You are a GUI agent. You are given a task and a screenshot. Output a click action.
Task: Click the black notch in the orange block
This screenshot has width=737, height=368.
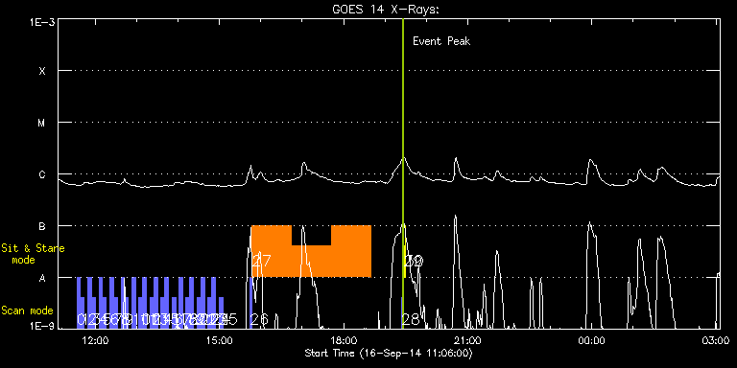(311, 236)
